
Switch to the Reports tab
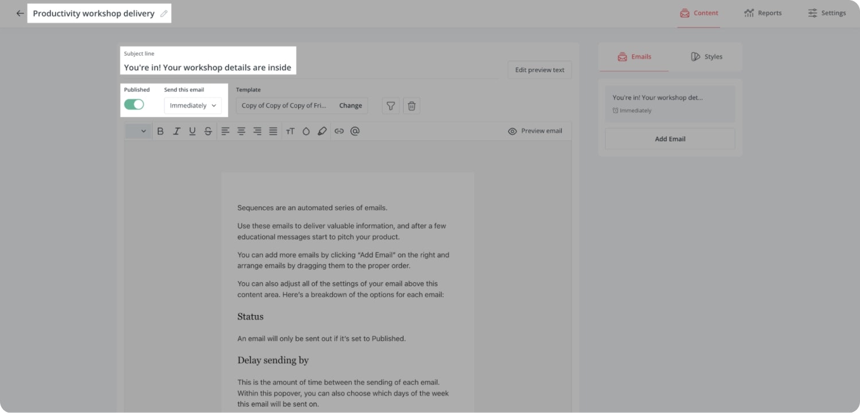point(763,13)
